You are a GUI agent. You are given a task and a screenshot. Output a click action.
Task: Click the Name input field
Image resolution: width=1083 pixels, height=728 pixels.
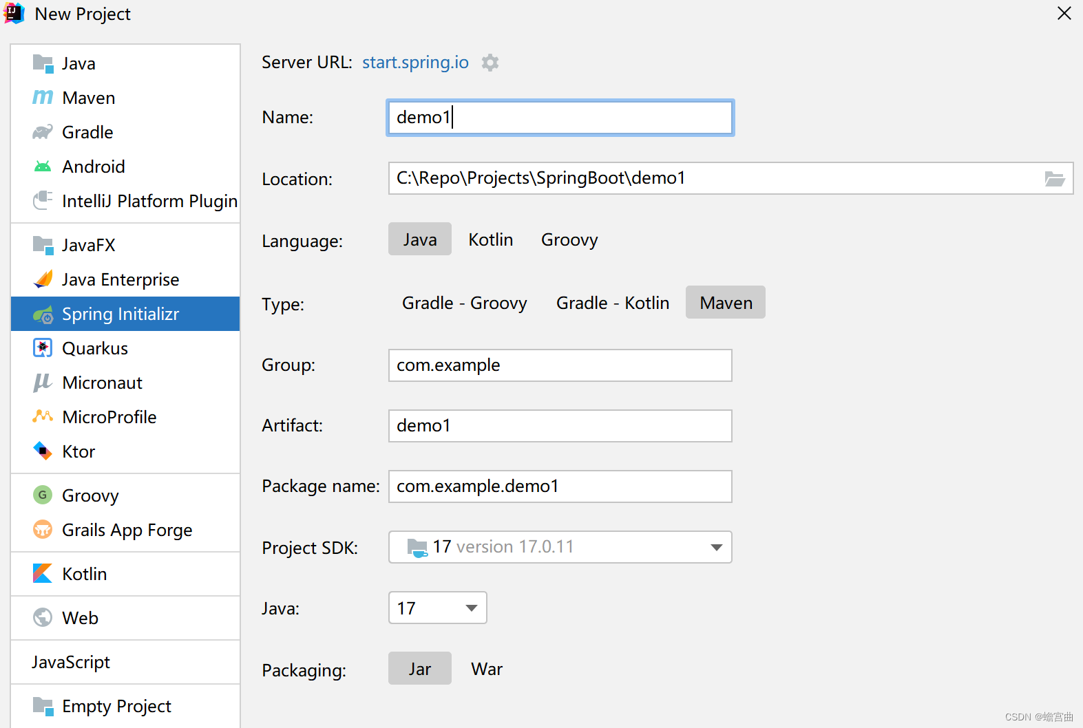(560, 118)
